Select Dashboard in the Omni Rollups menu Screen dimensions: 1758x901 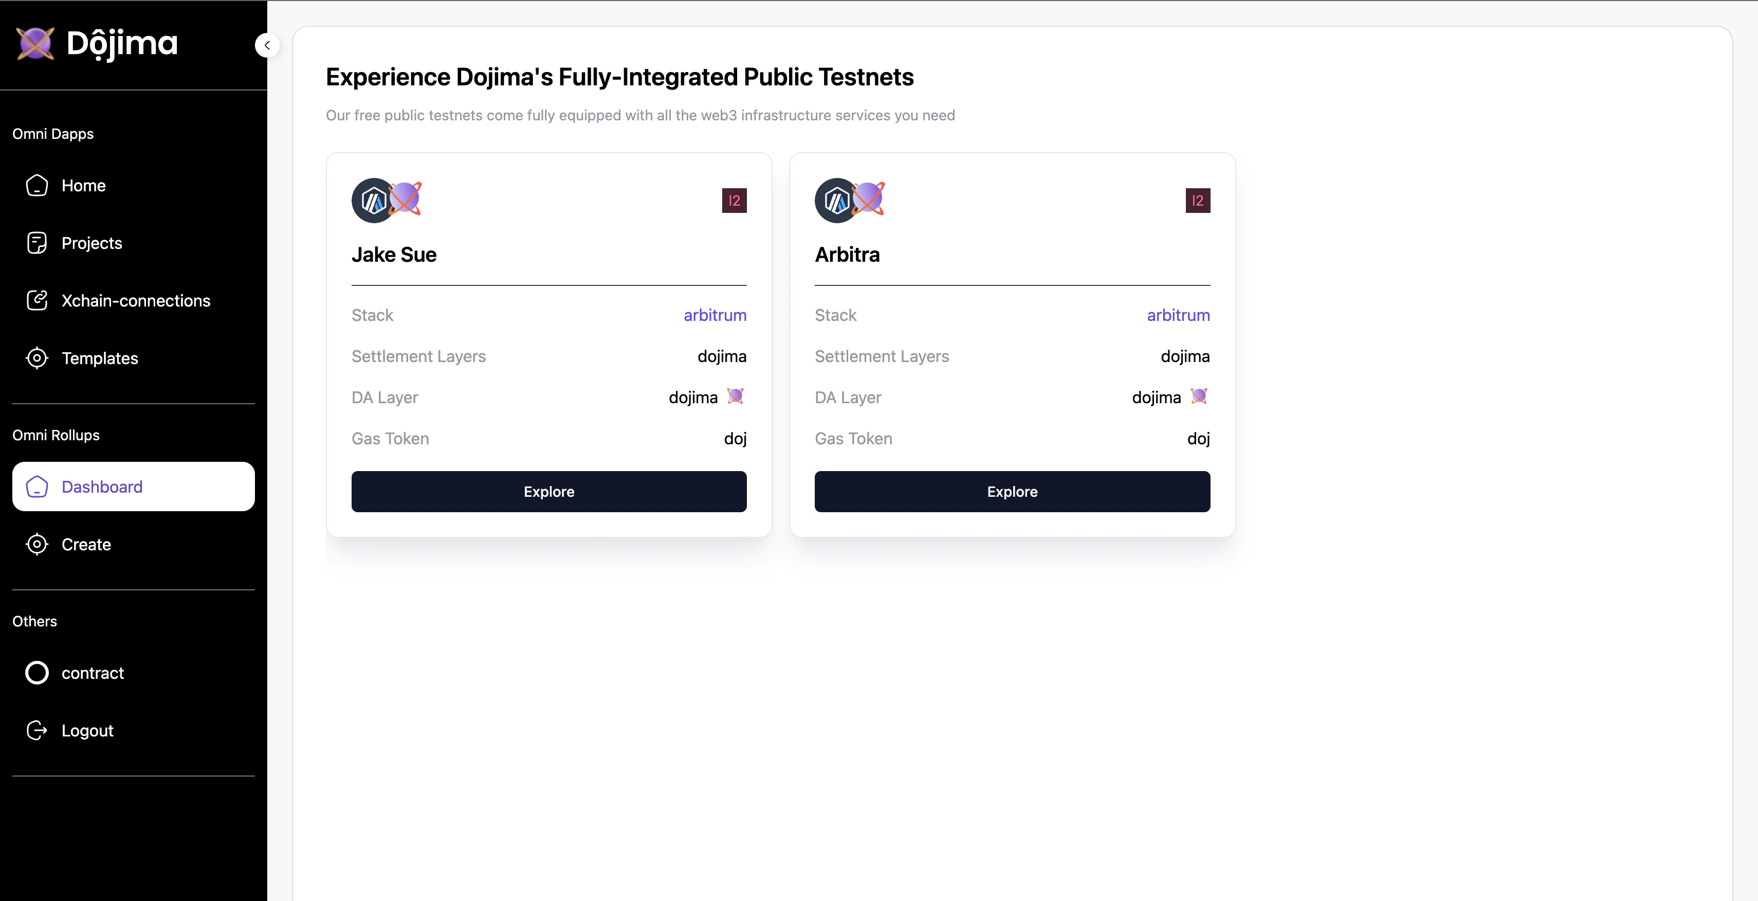click(102, 486)
